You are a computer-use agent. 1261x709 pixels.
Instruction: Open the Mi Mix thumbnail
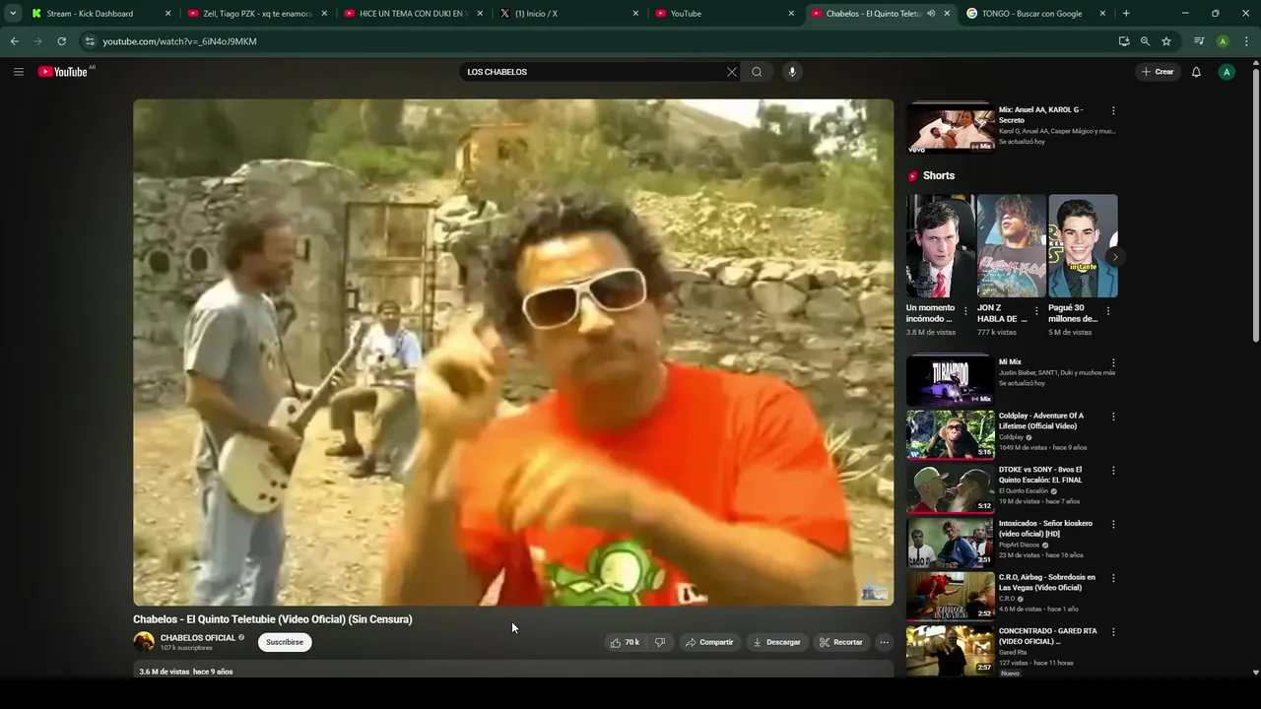951,380
